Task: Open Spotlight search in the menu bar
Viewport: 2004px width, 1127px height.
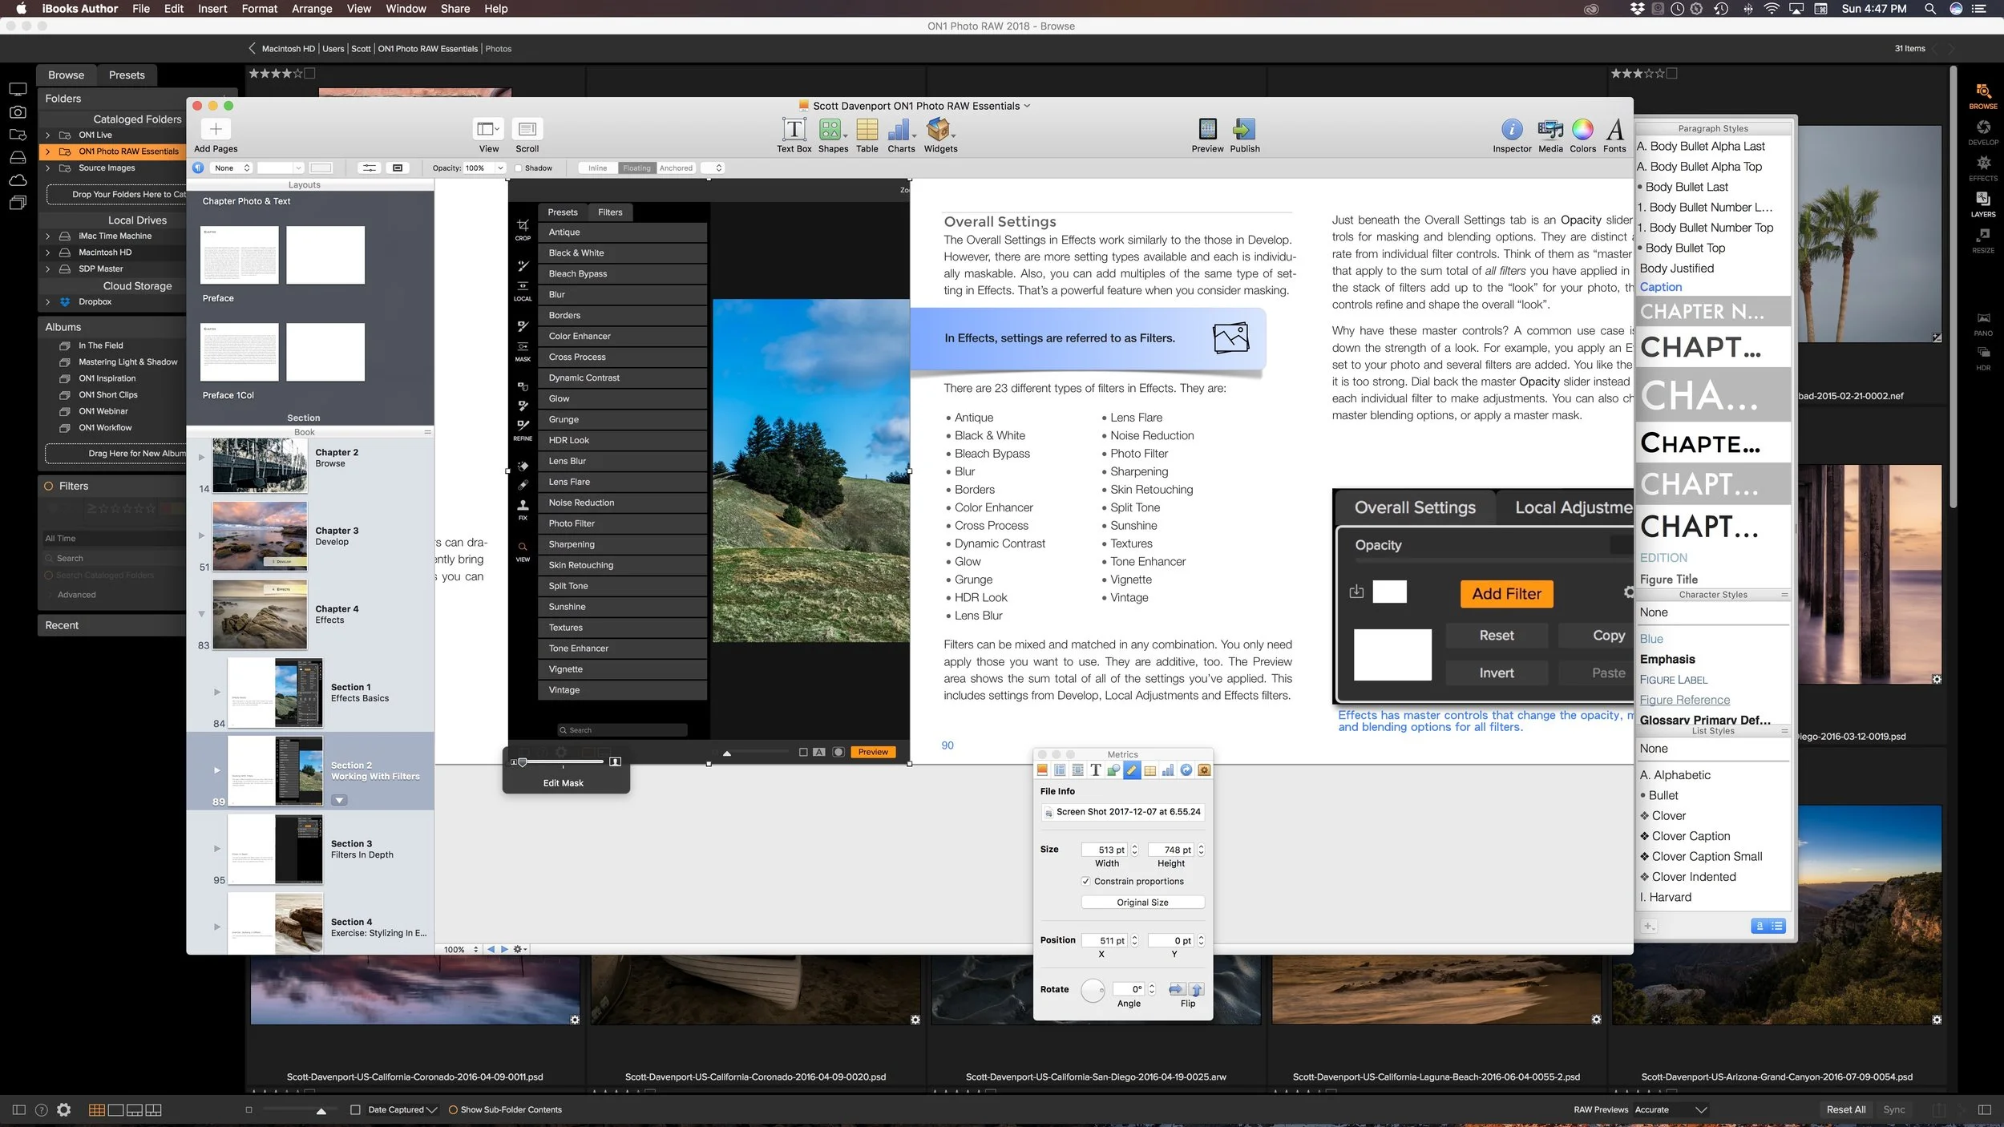Action: (x=1930, y=9)
